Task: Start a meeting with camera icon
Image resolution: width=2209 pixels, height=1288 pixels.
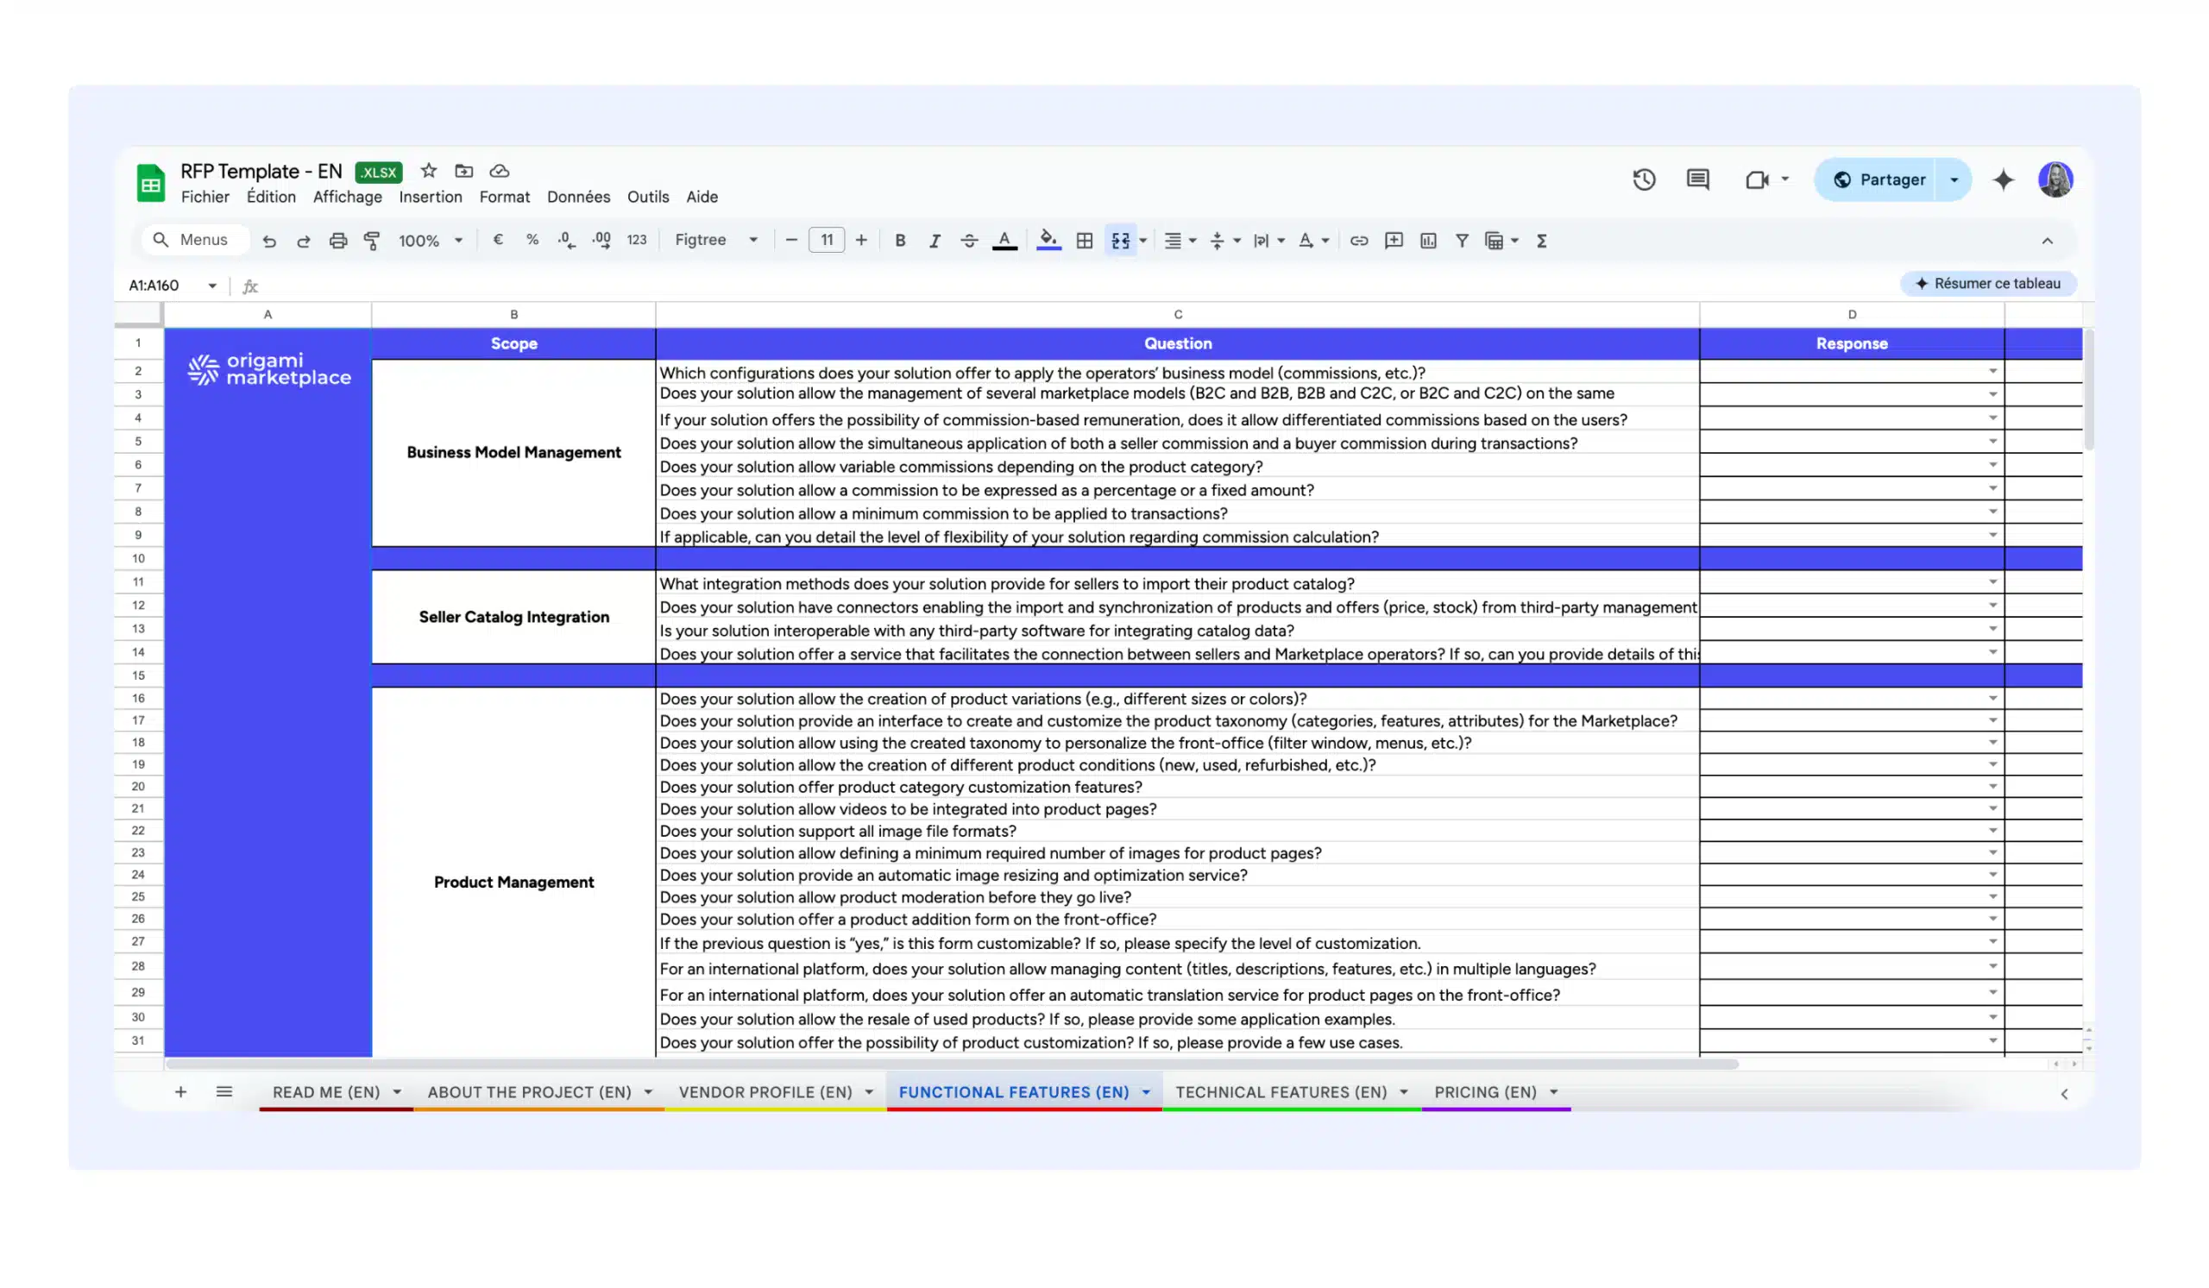Action: [1757, 179]
